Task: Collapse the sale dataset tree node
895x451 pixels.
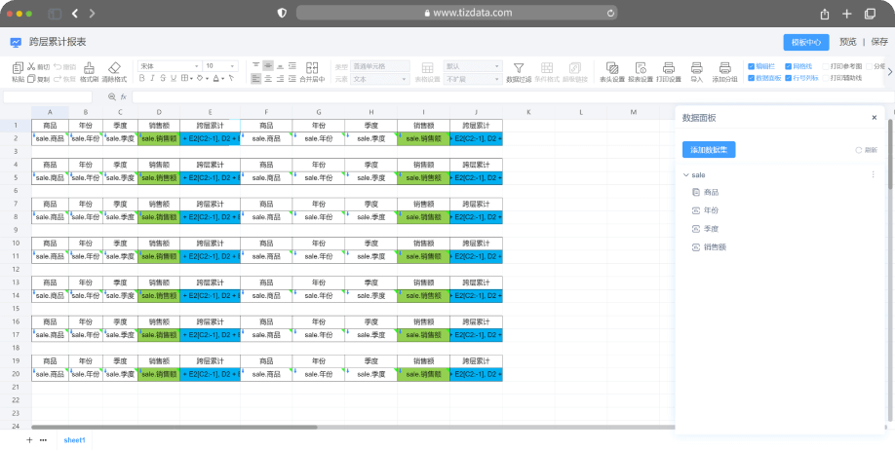Action: (x=685, y=175)
